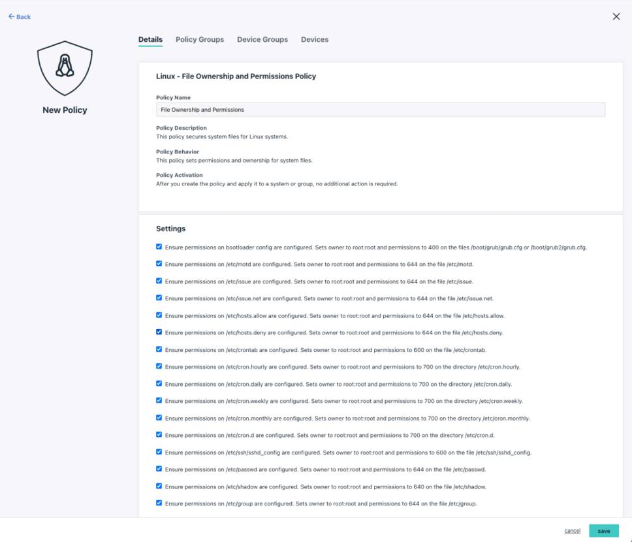Click the save button
Viewport: 632px width, 542px height.
(604, 531)
